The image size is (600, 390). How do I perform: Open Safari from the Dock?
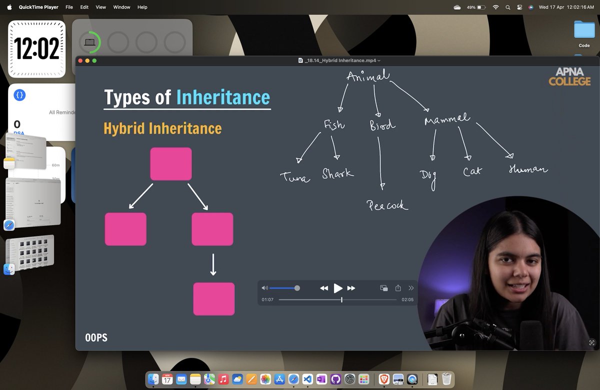293,379
